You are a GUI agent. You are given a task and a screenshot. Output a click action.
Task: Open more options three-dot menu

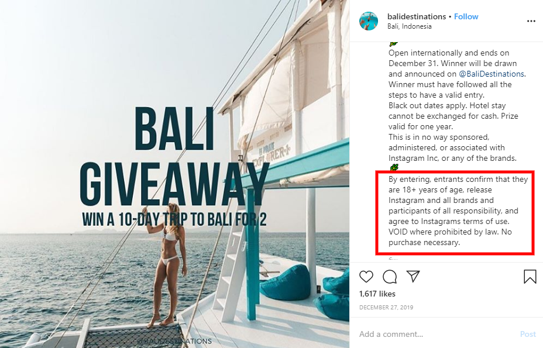click(x=531, y=21)
